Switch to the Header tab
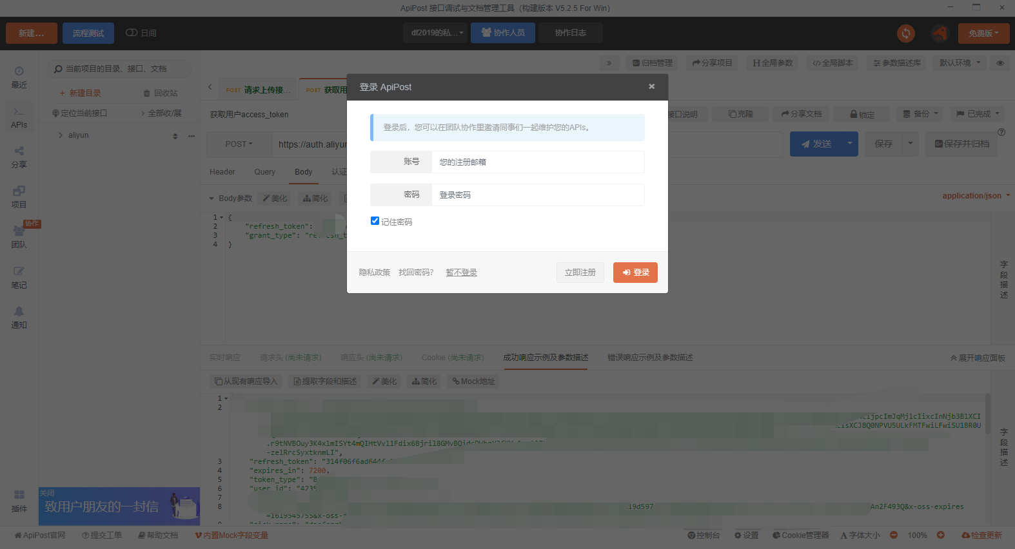 (222, 172)
